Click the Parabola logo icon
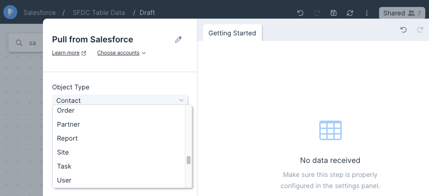The image size is (429, 196). coord(10,12)
